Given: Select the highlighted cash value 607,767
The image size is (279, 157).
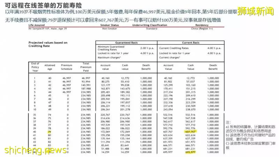Looking at the screenshot, I should pos(190,132).
